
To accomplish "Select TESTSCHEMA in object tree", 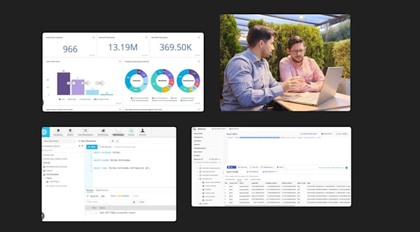I will point(51,174).
